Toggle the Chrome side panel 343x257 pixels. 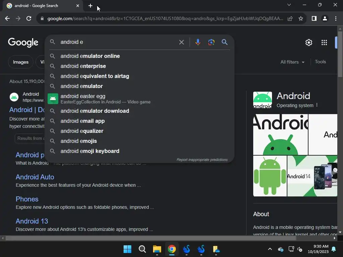click(x=314, y=19)
